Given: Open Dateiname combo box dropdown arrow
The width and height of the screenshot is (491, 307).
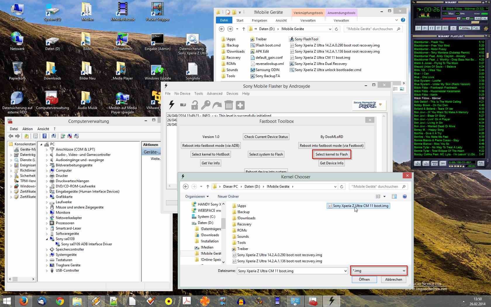Looking at the screenshot, I should [x=345, y=271].
